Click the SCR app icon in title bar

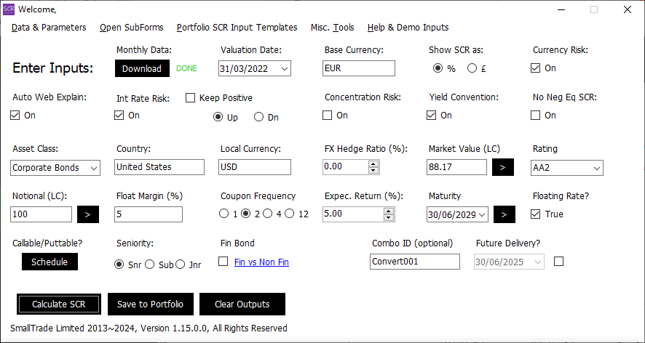click(9, 9)
